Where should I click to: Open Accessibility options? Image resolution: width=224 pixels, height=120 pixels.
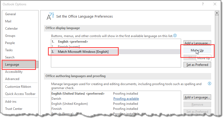tap(14, 72)
